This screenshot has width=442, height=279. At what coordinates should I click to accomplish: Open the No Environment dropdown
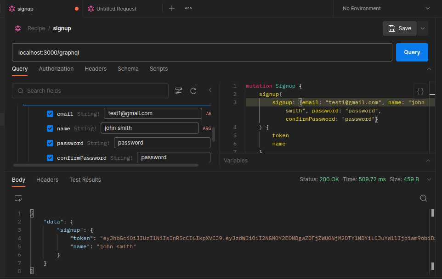tap(386, 8)
